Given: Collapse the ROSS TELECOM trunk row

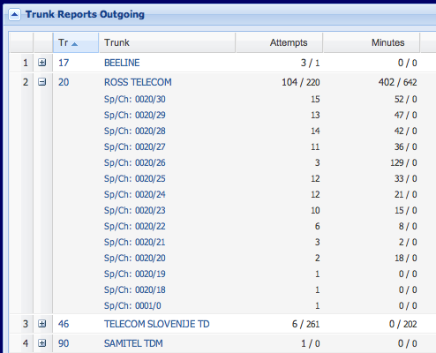Looking at the screenshot, I should (42, 82).
